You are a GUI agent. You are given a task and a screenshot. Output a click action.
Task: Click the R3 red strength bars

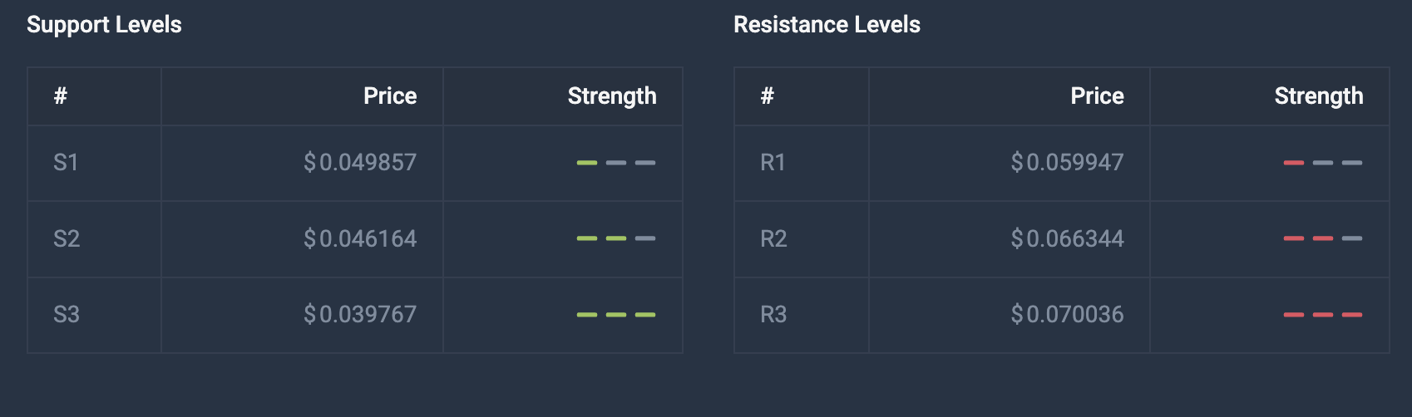[x=1323, y=315]
